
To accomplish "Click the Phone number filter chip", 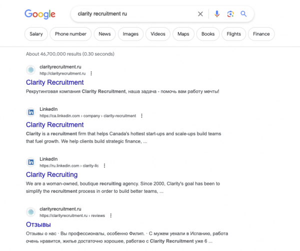I will (70, 34).
